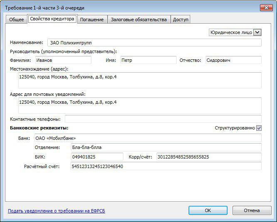277x222 pixels.
Task: Open the Погашение tab
Action: (x=92, y=20)
